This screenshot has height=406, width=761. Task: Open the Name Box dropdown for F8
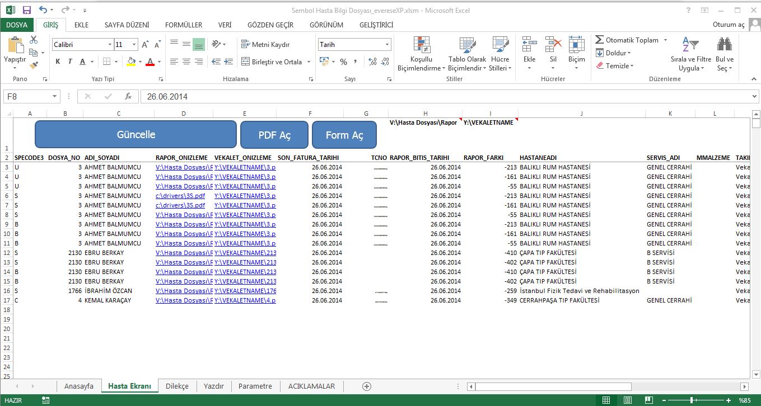tap(54, 96)
